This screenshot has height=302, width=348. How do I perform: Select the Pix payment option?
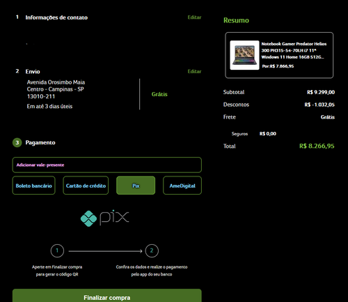tap(136, 186)
